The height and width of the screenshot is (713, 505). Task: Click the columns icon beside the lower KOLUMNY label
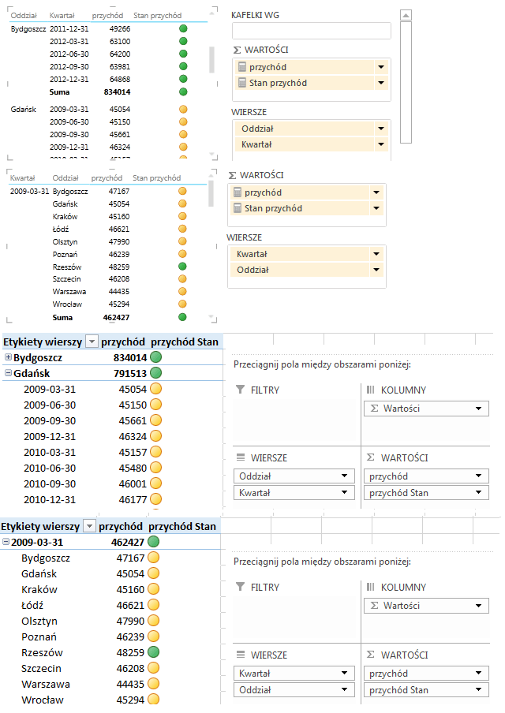371,588
